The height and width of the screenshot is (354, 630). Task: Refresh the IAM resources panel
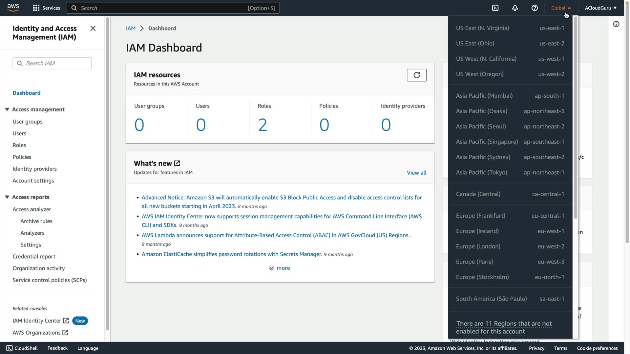[x=416, y=75]
